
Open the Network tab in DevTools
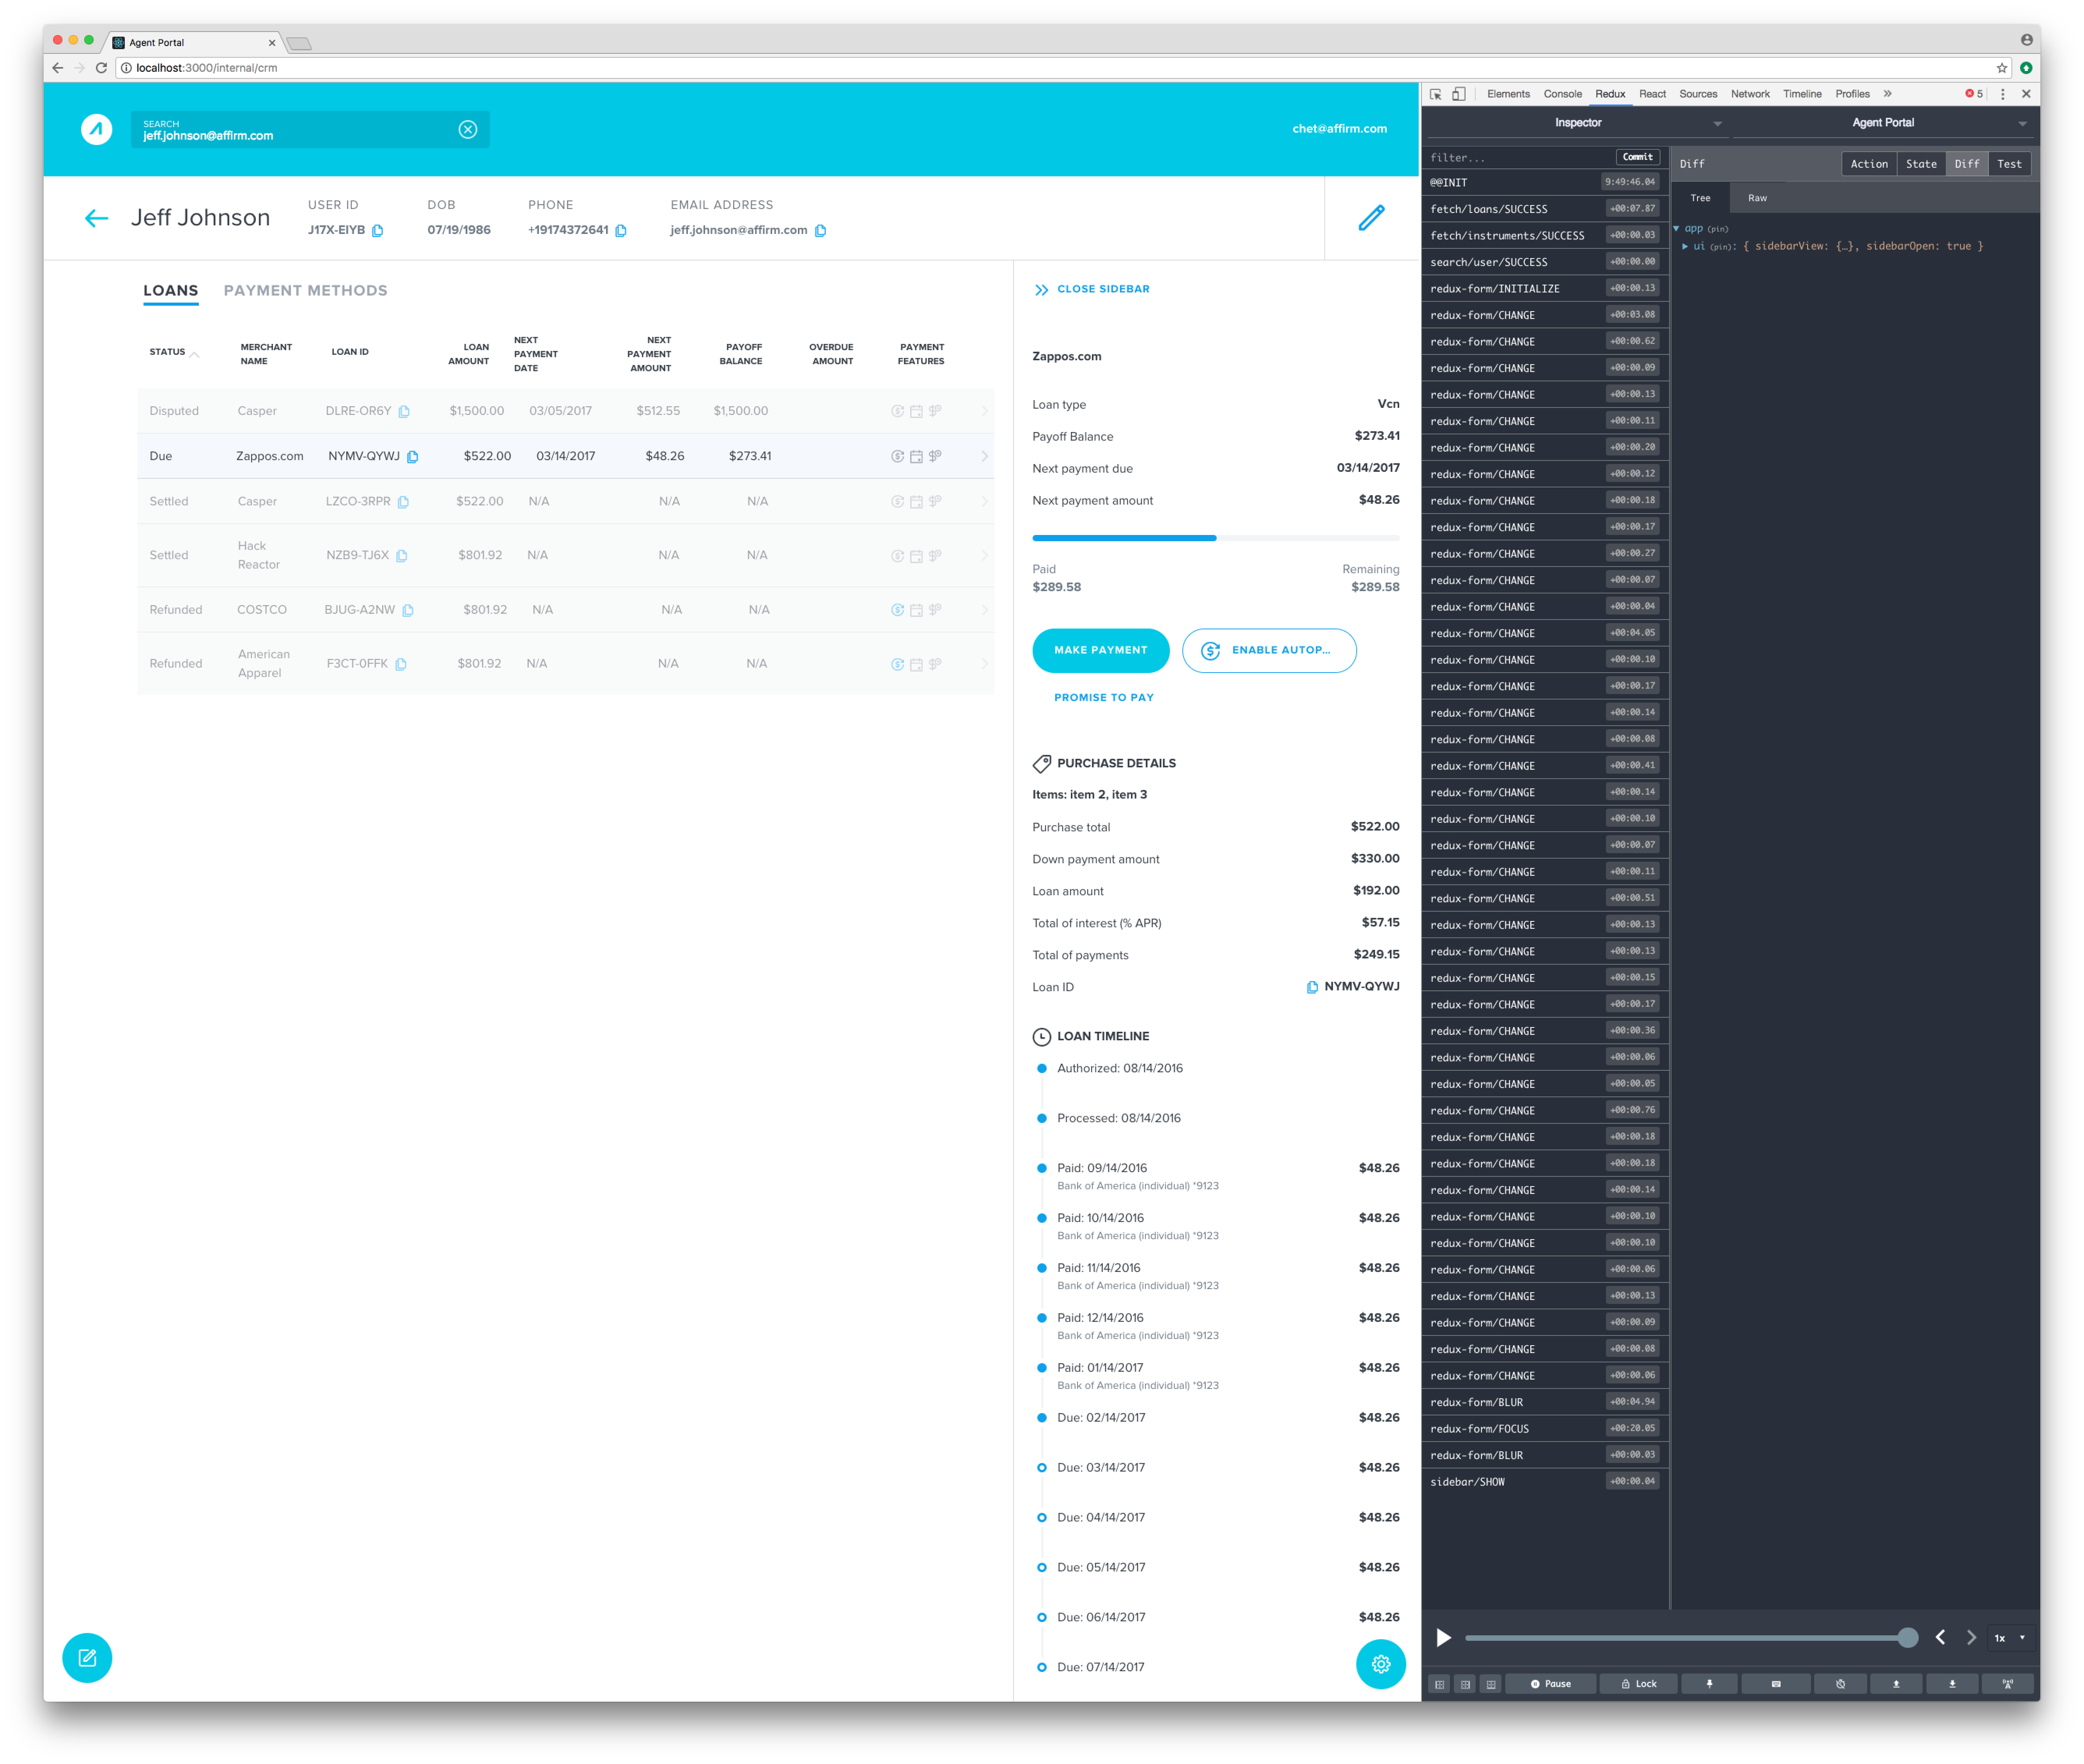(x=1750, y=94)
